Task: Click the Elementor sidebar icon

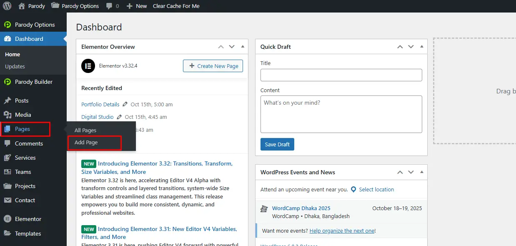Action: 8,219
